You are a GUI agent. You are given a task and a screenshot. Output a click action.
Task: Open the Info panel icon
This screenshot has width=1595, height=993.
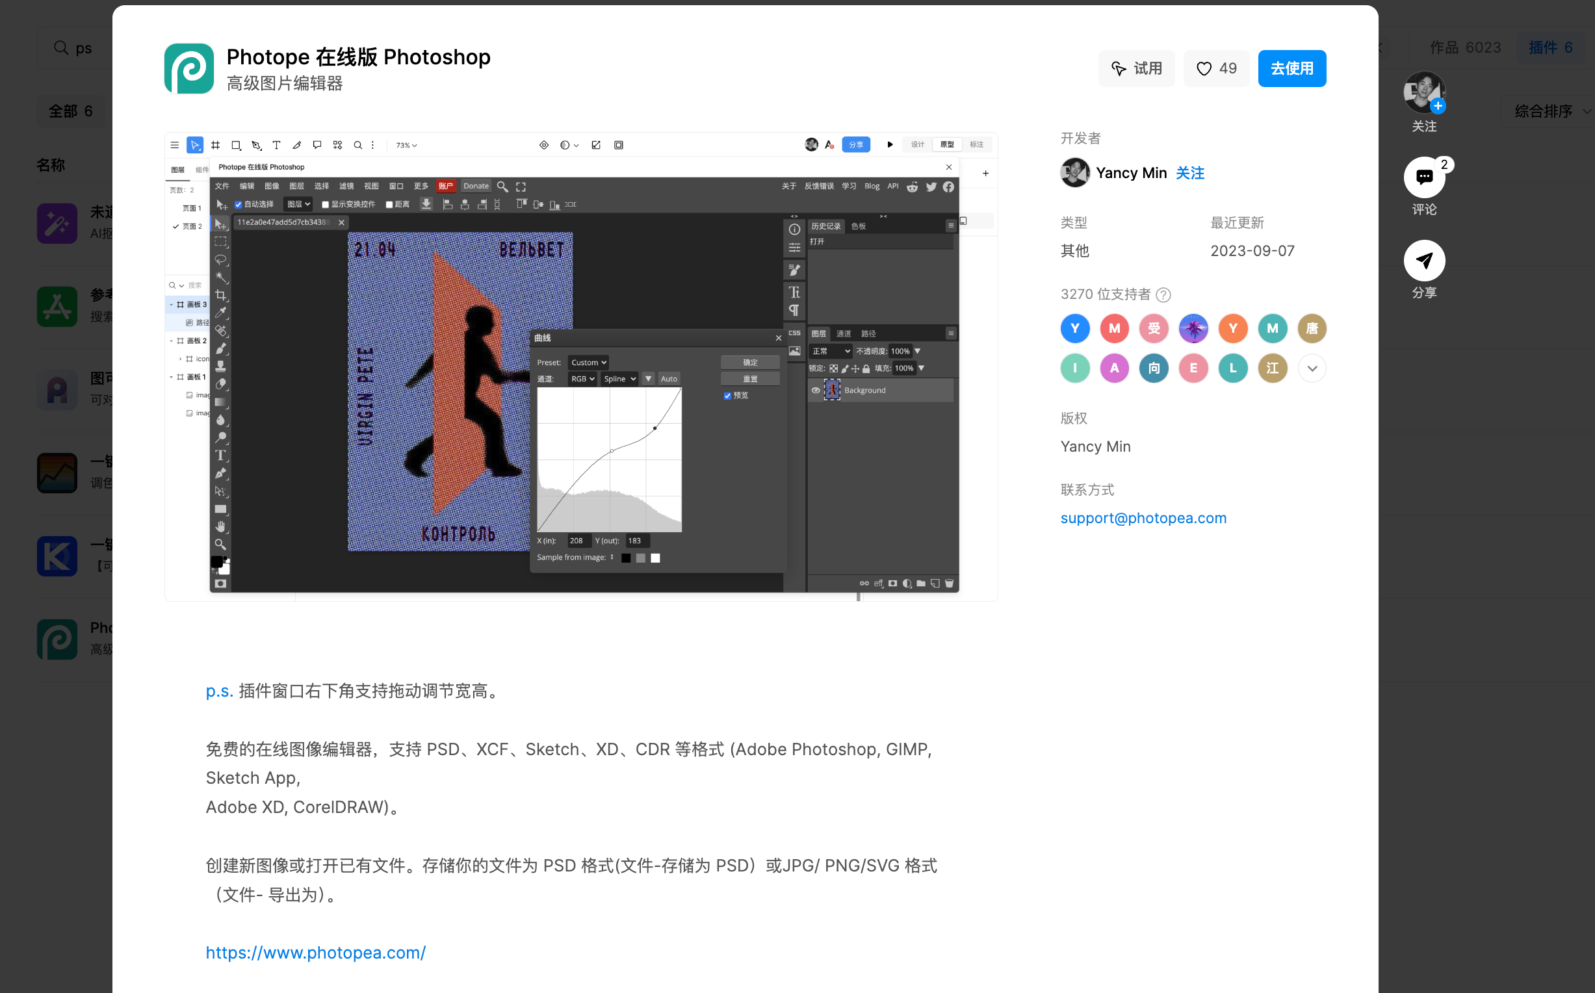(x=794, y=229)
